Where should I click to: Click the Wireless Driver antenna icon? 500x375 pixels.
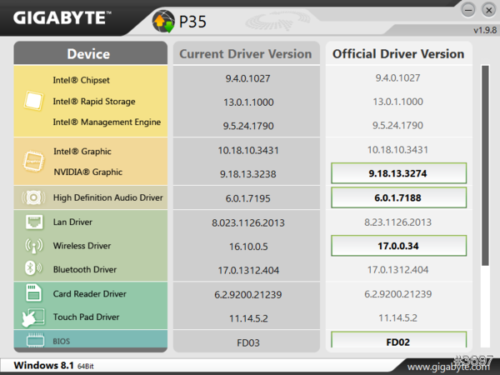(x=33, y=246)
